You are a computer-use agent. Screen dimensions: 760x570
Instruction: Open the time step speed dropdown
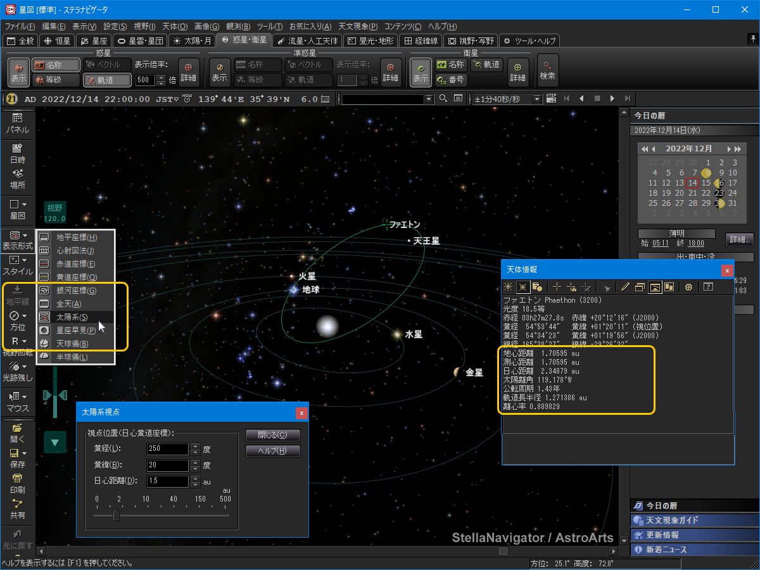click(538, 99)
